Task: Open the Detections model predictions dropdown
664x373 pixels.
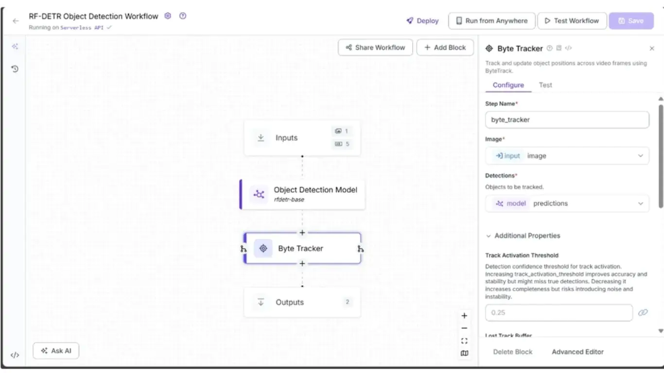Action: (567, 203)
